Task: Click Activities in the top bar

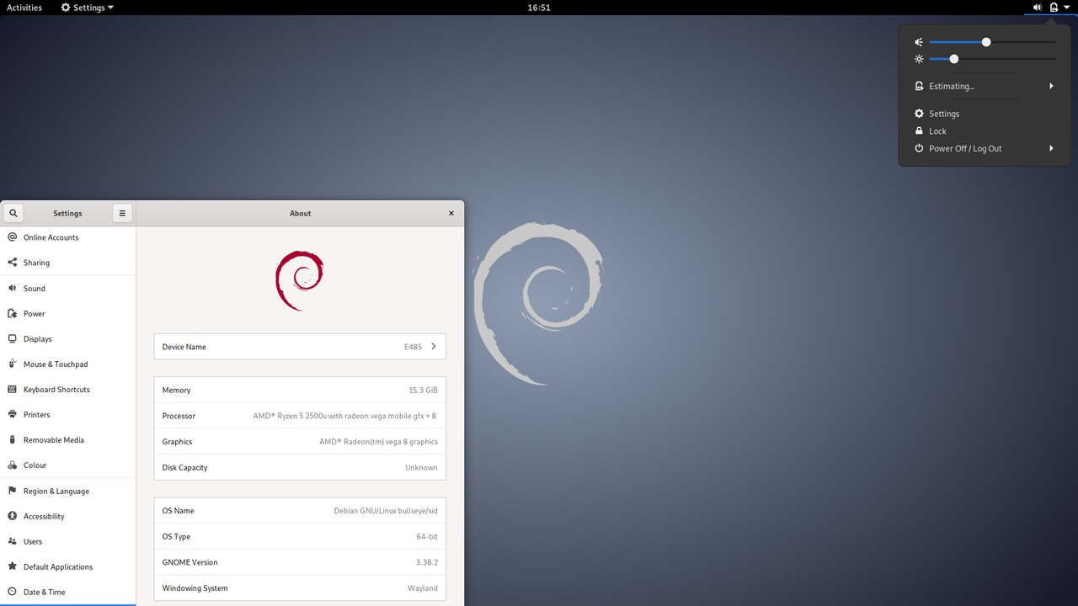Action: (x=24, y=8)
